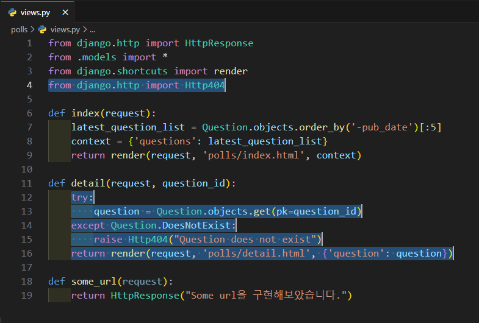479x323 pixels.
Task: Click 'detail' function name on line 11
Action: click(x=88, y=183)
